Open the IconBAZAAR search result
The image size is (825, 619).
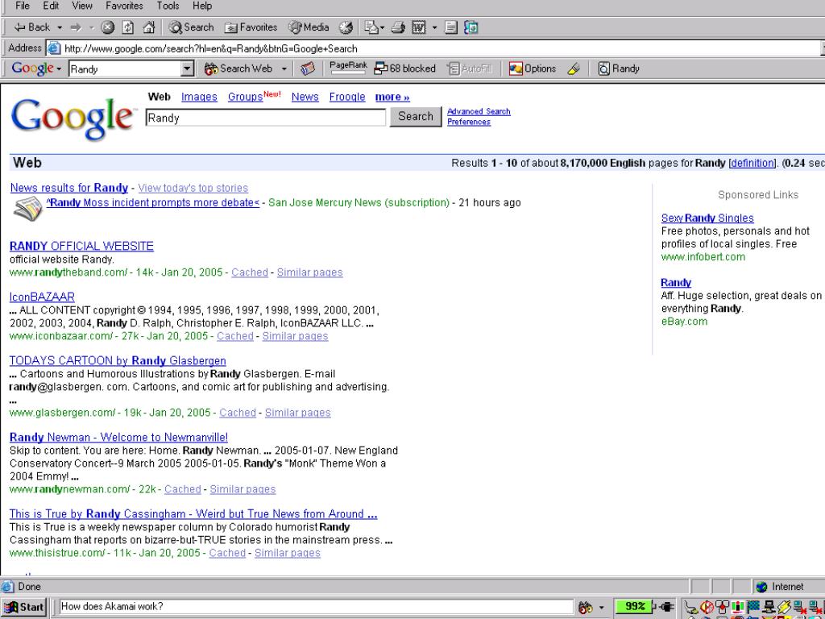click(x=42, y=297)
